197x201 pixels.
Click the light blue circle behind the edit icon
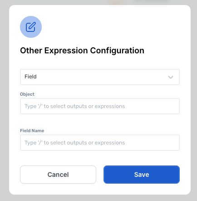tap(31, 27)
